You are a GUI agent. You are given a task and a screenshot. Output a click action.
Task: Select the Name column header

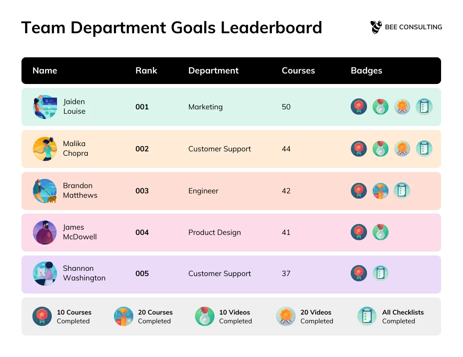click(x=45, y=70)
